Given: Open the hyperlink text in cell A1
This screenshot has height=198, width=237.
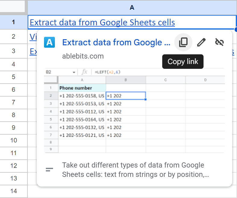Looking at the screenshot, I should pos(102,22).
